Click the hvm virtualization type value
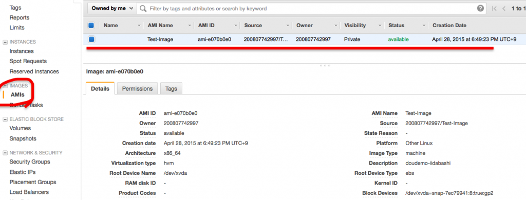The height and width of the screenshot is (200, 526). pyautogui.click(x=168, y=163)
